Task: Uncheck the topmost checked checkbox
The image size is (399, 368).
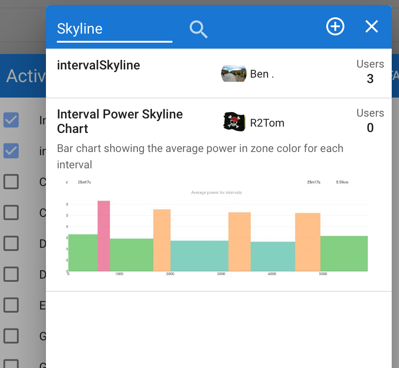Action: click(11, 120)
